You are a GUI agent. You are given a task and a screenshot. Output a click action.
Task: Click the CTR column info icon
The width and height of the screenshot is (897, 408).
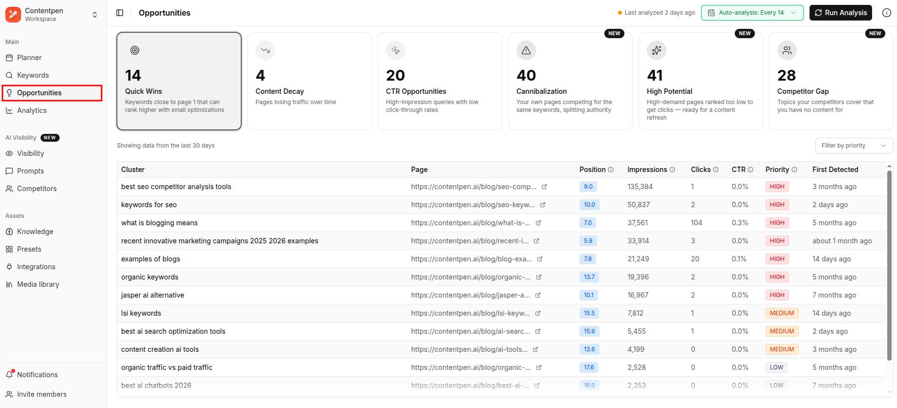tap(750, 170)
